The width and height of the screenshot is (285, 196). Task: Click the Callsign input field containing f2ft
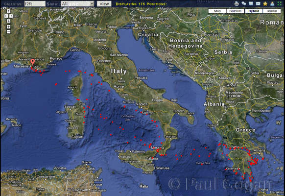35,4
